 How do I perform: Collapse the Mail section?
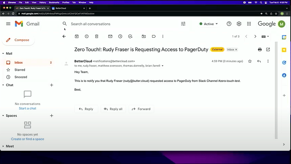[x=3, y=54]
